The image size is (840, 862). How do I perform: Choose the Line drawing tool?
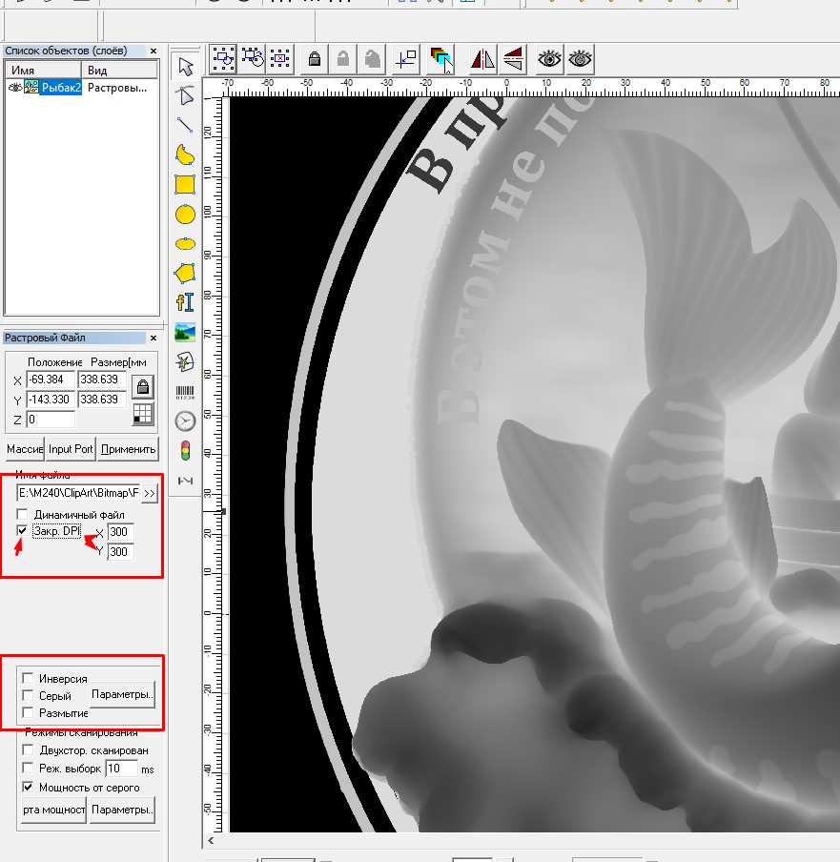point(185,125)
